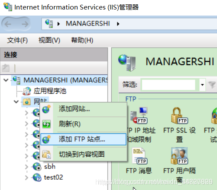Click into the 筛选 filter text field
The width and height of the screenshot is (217, 190).
point(168,85)
